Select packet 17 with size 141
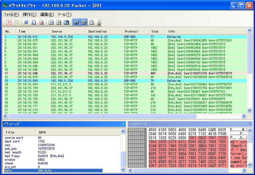The width and height of the screenshot is (255, 175). tap(125, 95)
